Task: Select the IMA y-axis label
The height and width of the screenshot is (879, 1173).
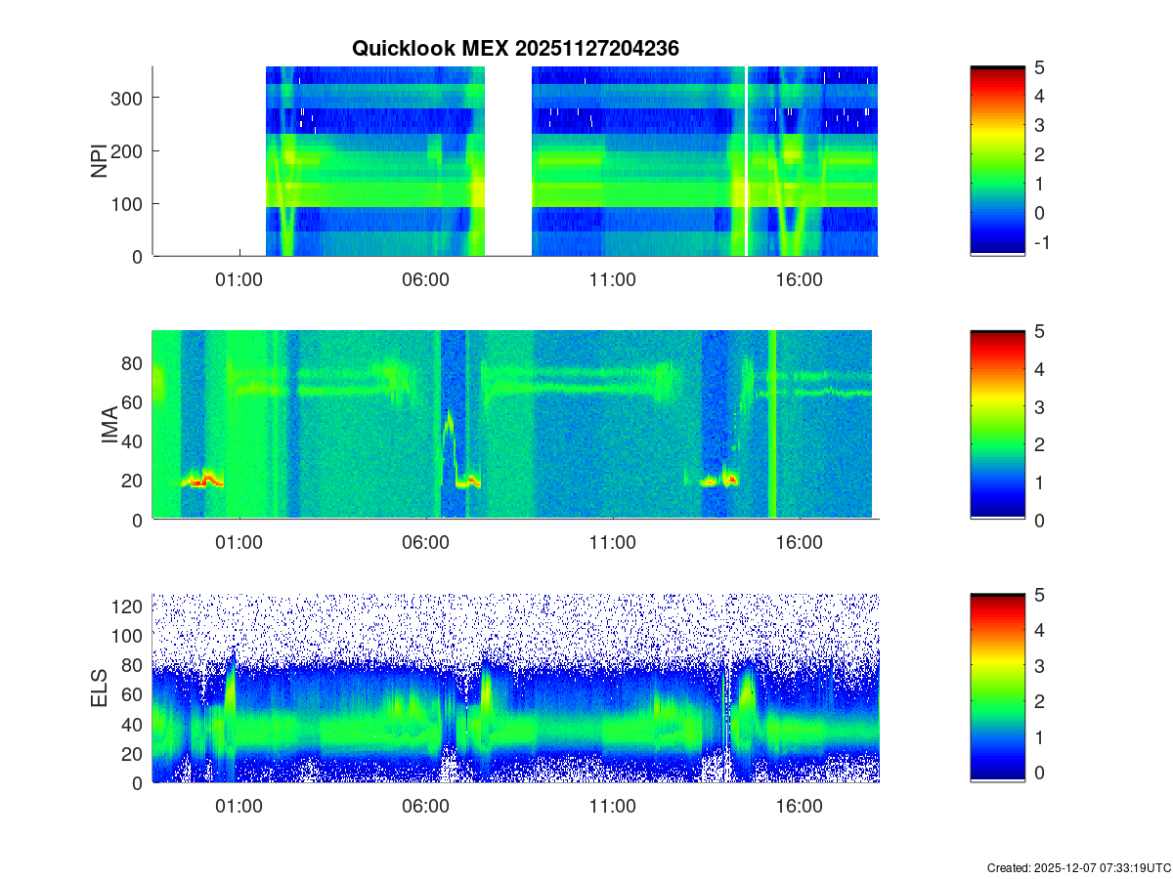Action: (x=111, y=426)
